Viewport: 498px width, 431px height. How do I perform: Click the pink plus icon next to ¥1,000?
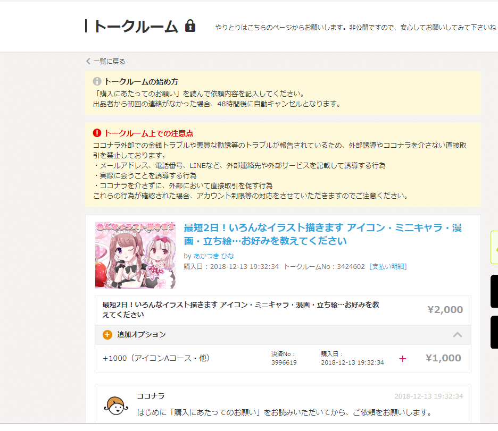pyautogui.click(x=402, y=359)
